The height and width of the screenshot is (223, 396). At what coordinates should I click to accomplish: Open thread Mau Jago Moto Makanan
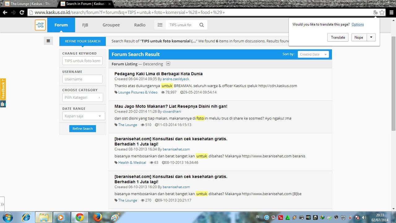(171, 106)
